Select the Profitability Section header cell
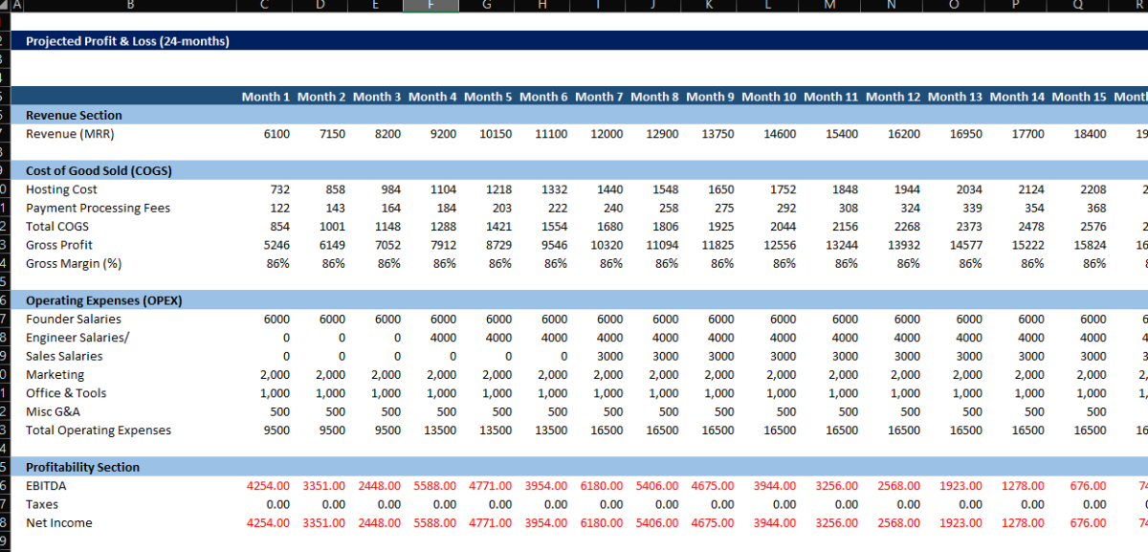 82,467
